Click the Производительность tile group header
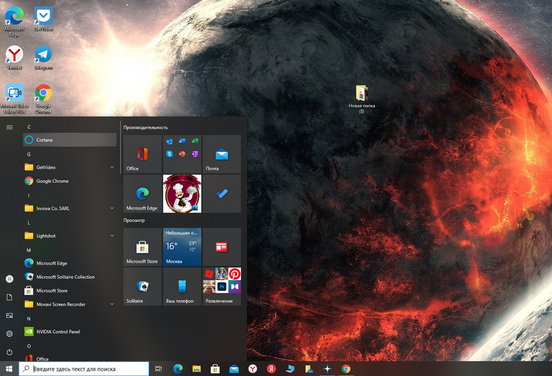Screen dimensions: 552x376 (146, 127)
